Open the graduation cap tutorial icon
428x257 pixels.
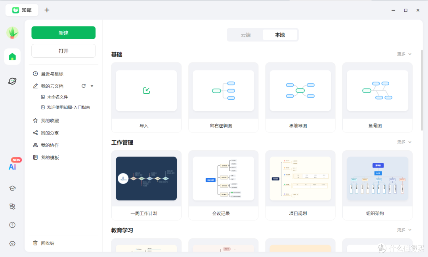[12, 188]
